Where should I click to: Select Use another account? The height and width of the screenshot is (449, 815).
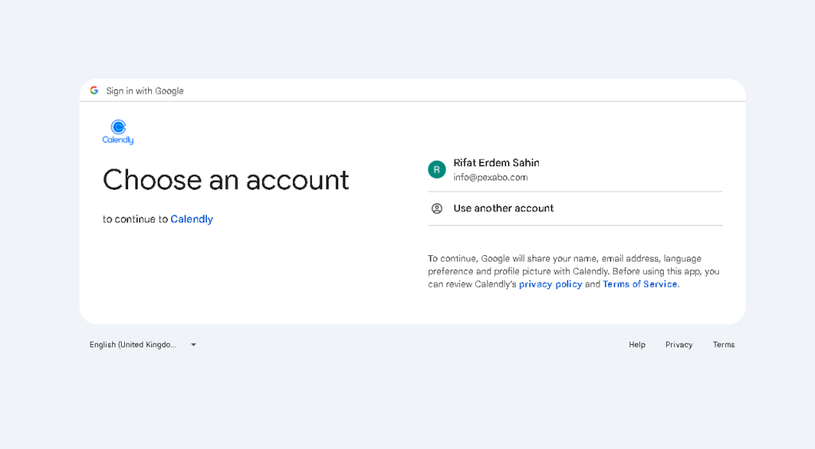click(x=575, y=208)
